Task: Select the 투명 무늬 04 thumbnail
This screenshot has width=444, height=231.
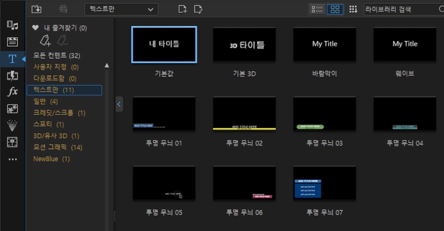Action: (404, 114)
